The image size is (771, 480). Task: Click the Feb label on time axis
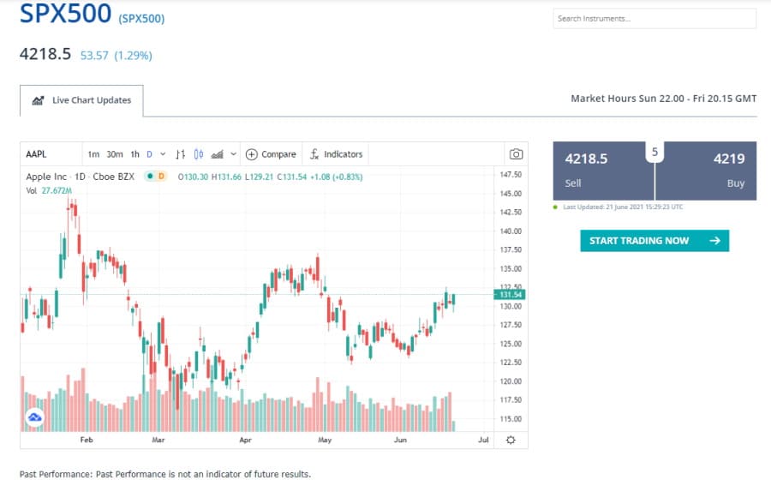pos(87,440)
